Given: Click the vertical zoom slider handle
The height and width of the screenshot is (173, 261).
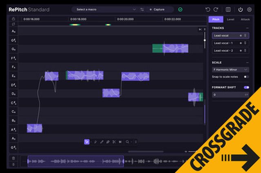Looking at the screenshot, I should pyautogui.click(x=205, y=40).
